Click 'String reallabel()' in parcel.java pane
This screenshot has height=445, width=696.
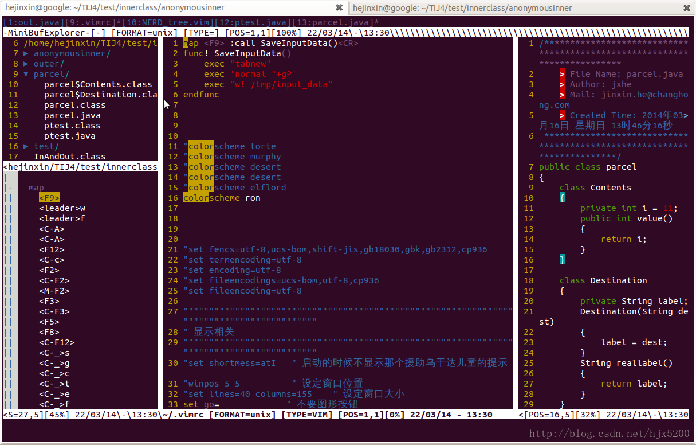pyautogui.click(x=627, y=363)
